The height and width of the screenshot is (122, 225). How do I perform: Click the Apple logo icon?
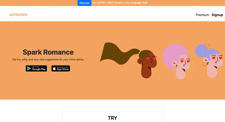tap(54, 68)
